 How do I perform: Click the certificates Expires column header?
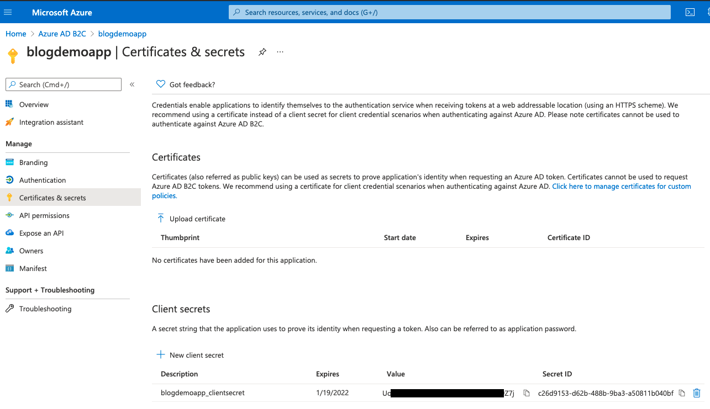[477, 238]
